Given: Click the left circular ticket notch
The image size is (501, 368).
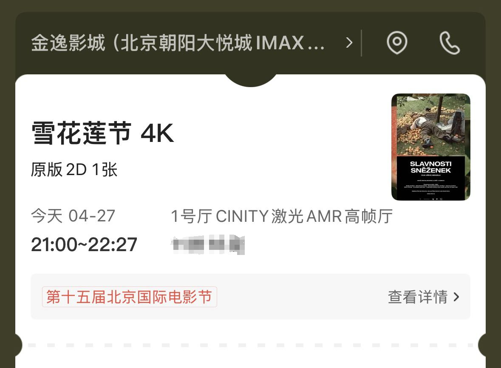Looking at the screenshot, I should pos(19,345).
